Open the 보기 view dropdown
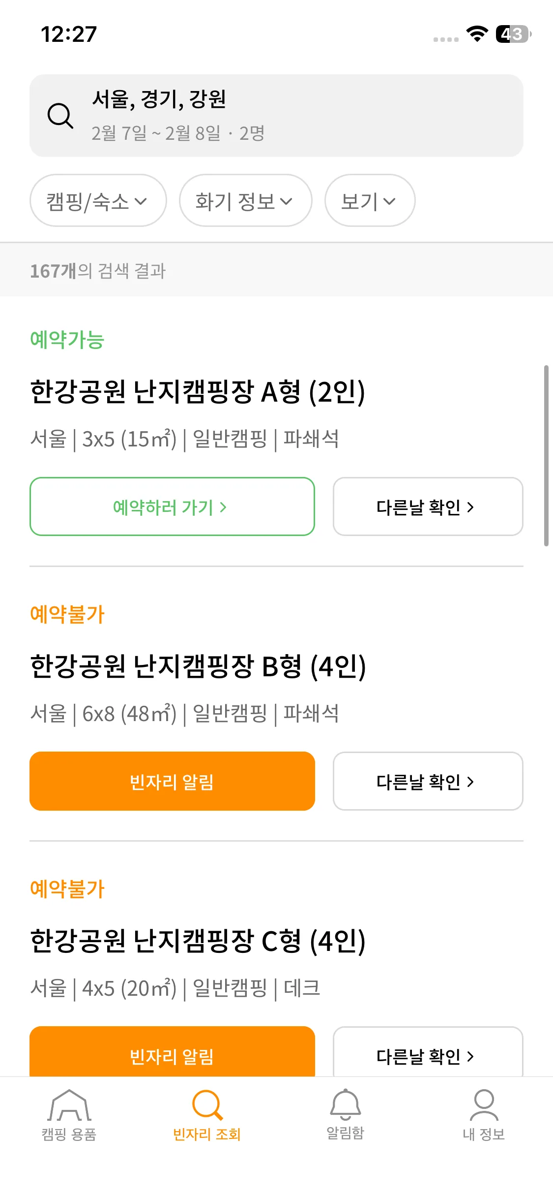 370,201
